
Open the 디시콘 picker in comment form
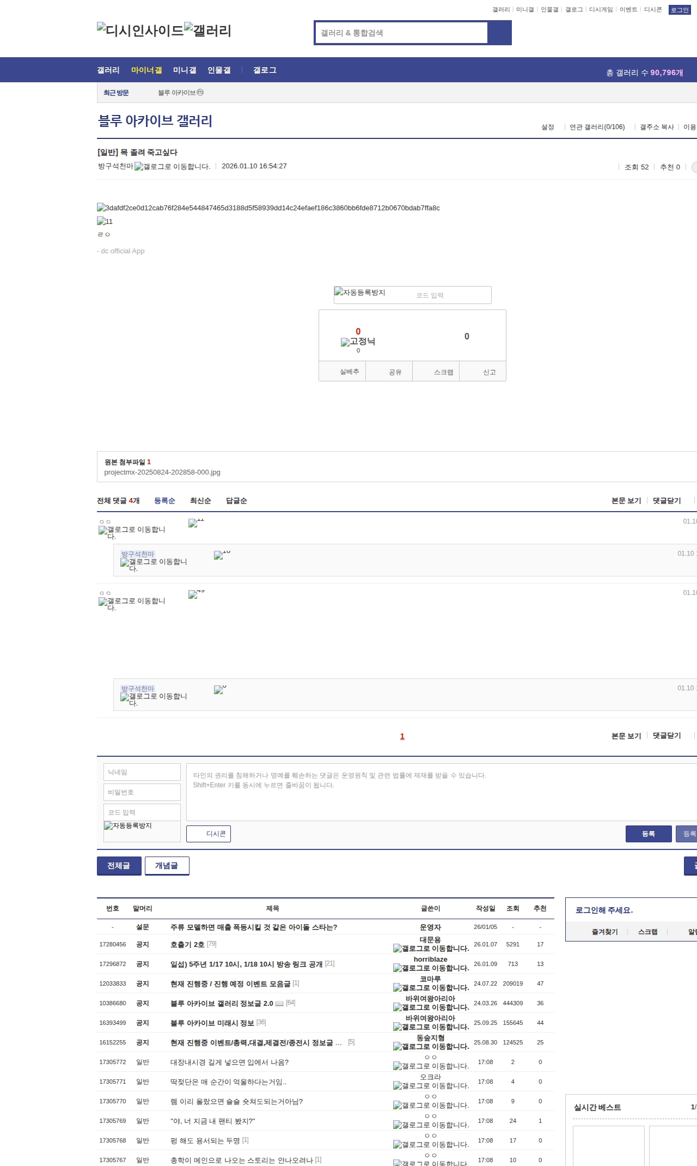209,834
